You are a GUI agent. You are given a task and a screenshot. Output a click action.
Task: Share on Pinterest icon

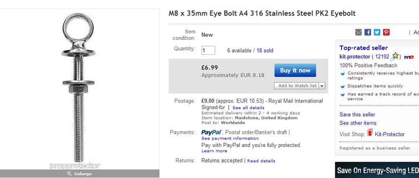point(386,32)
